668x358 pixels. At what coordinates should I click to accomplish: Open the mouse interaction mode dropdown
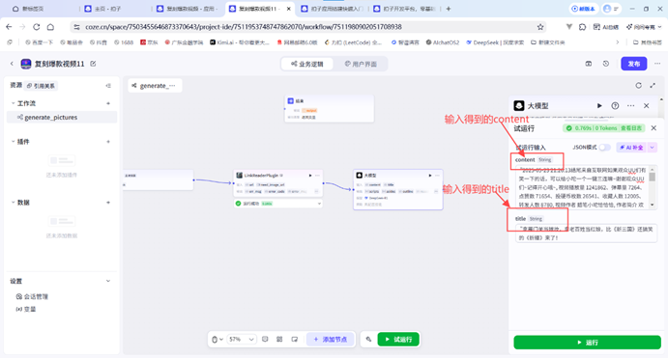(x=217, y=340)
